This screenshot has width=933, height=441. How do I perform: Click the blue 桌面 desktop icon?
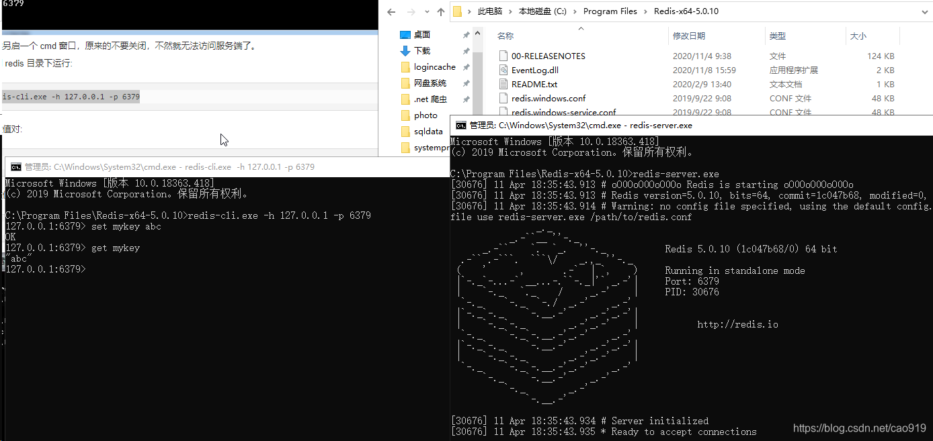pyautogui.click(x=405, y=35)
